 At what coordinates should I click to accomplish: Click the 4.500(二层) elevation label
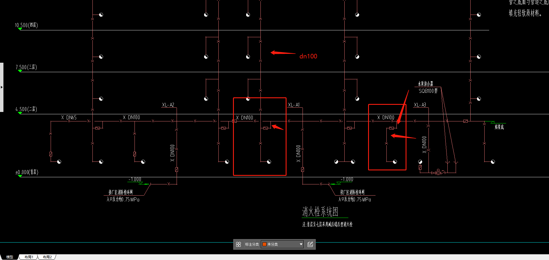tap(26, 109)
